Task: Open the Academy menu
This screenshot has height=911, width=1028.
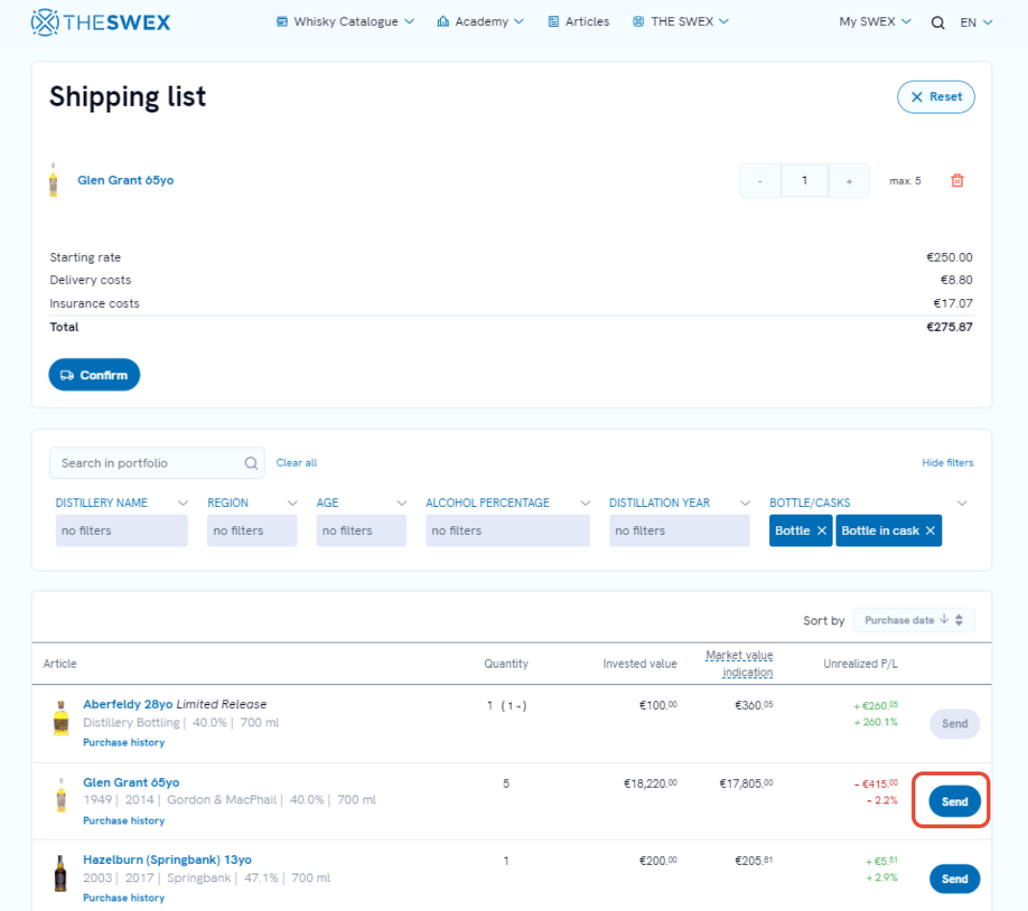Action: pos(480,21)
